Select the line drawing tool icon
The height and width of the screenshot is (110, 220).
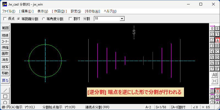[x=5, y=90]
